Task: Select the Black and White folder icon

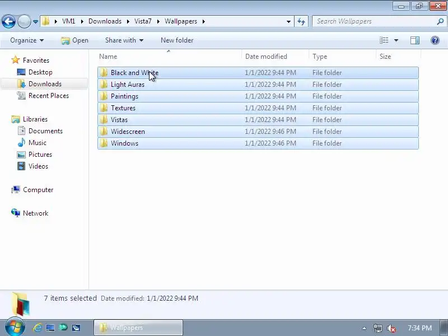Action: tap(104, 73)
